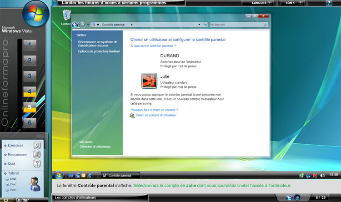Expand the recent pages arrow beside navigation buttons

coord(88,25)
